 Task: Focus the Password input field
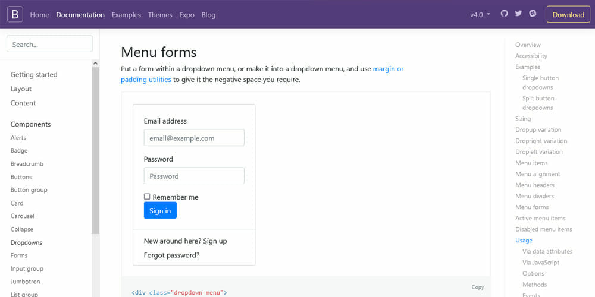pyautogui.click(x=194, y=176)
